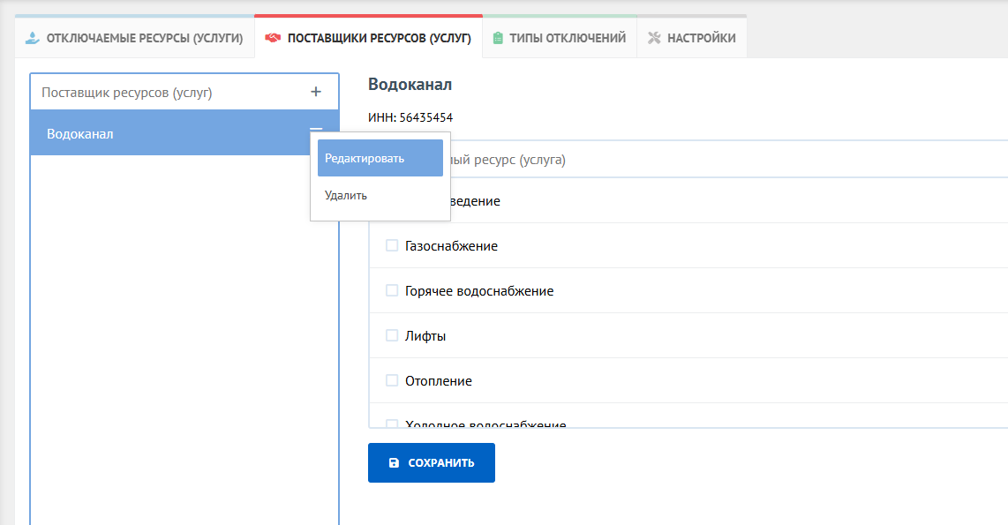
Task: Tick the Газоснабжение checkbox
Action: point(392,246)
